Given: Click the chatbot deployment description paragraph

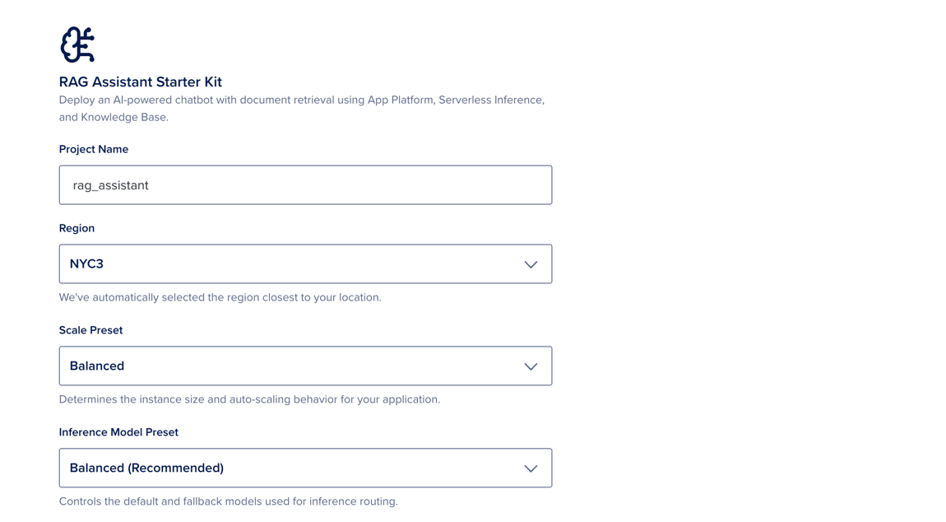Looking at the screenshot, I should click(x=301, y=108).
